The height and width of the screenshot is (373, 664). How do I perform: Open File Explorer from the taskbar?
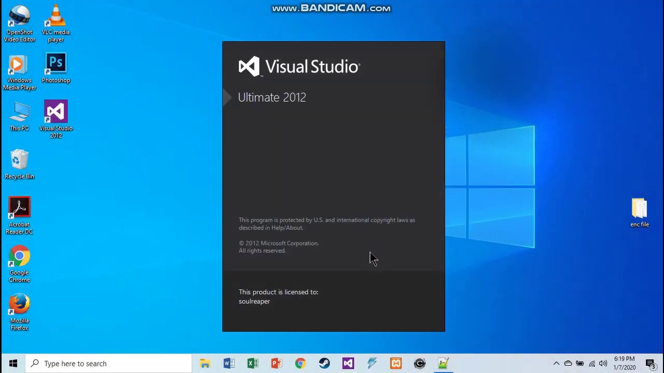[205, 364]
